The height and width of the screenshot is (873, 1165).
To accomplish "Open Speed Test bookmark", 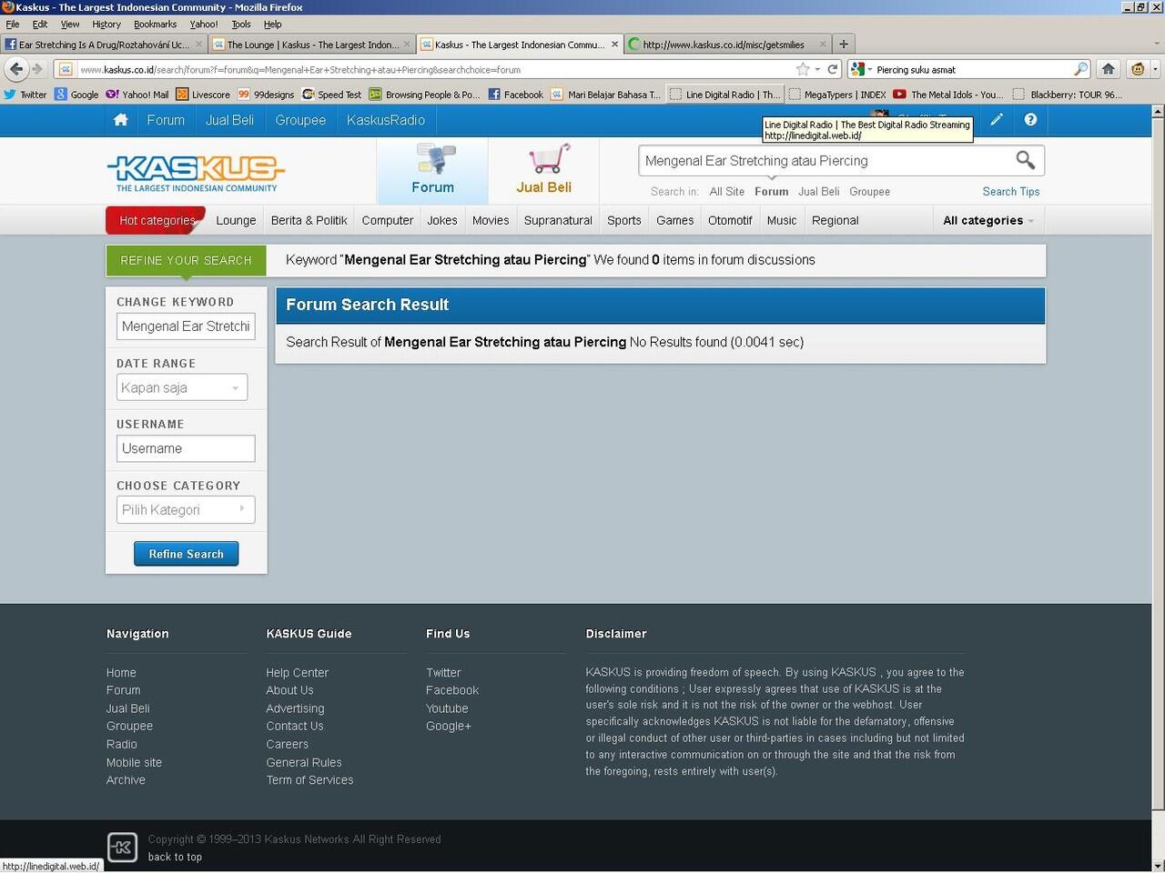I will point(332,95).
